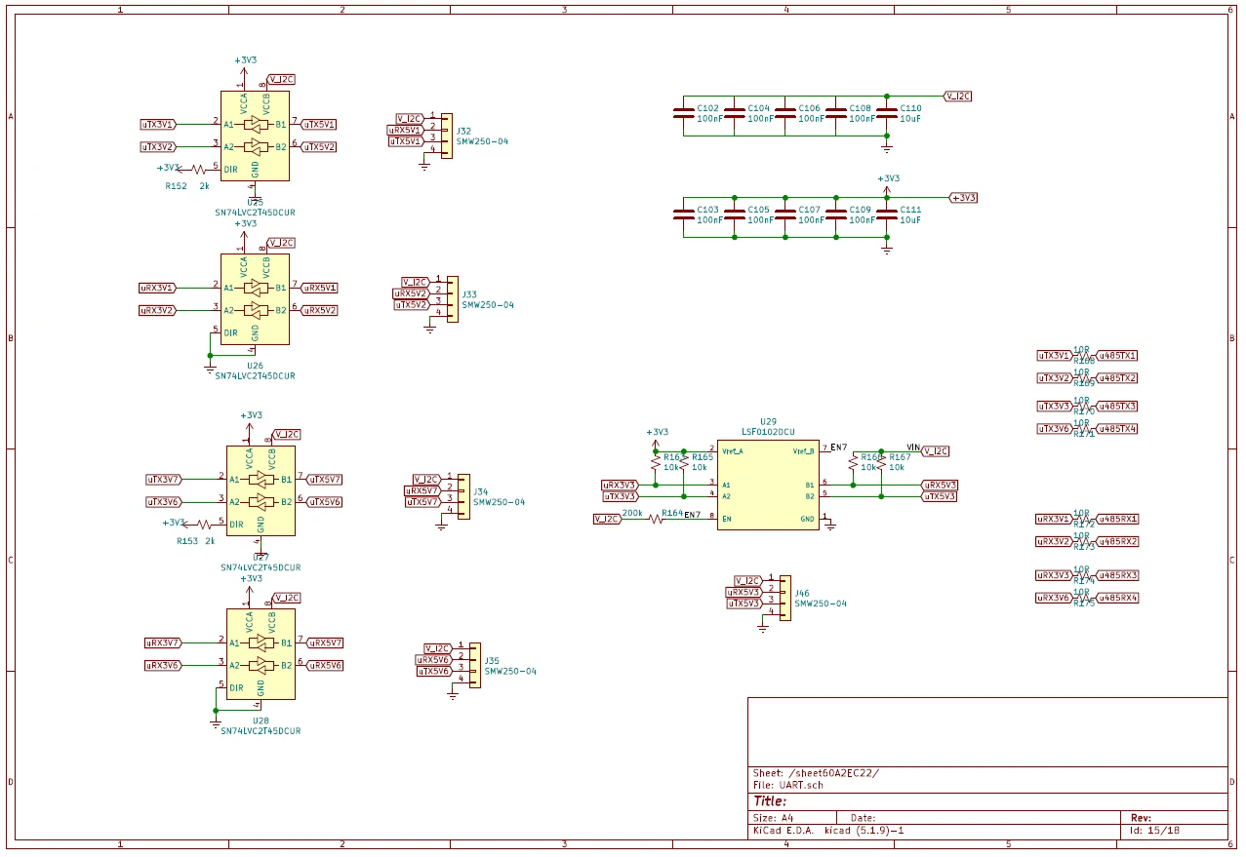Click the uRX5V1 label on connector J32

point(406,130)
